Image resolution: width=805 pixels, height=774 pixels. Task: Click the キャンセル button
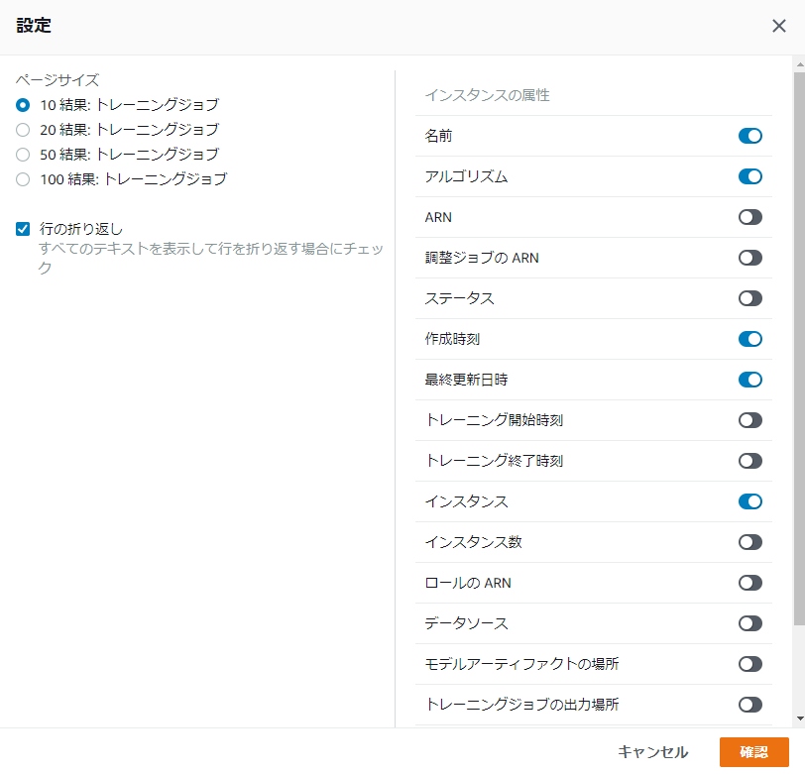click(652, 752)
